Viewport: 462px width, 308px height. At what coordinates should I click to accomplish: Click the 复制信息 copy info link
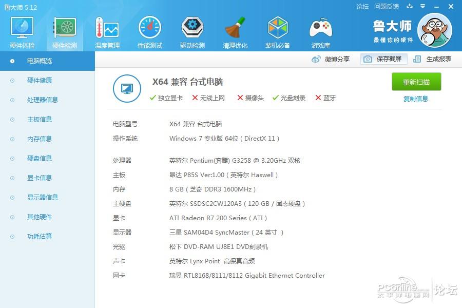coord(415,99)
